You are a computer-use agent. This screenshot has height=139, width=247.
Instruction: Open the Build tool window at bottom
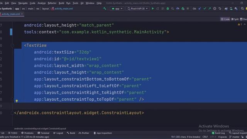(71, 133)
